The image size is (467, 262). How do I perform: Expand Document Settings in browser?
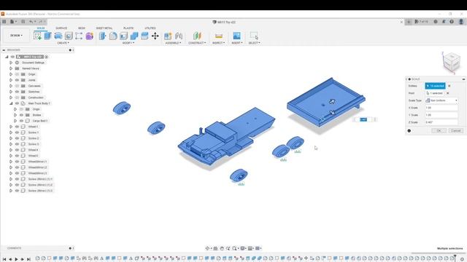11,63
